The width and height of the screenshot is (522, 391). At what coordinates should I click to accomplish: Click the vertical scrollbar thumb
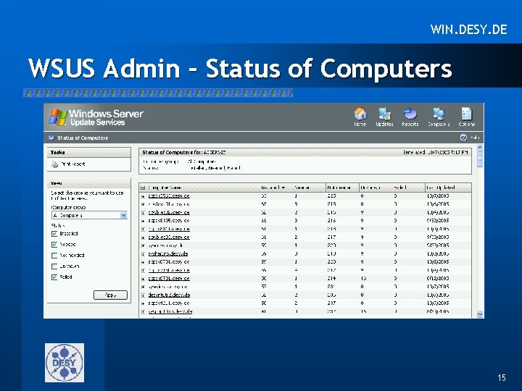tap(480, 159)
